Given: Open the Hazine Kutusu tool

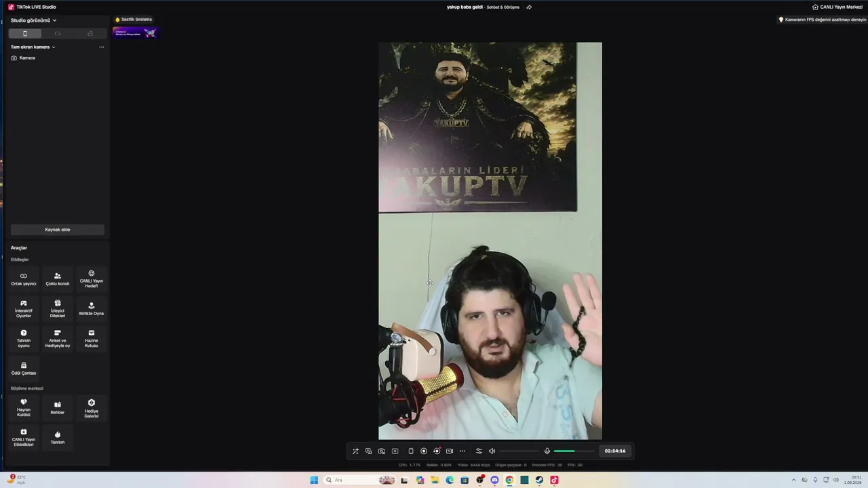Looking at the screenshot, I should (92, 338).
